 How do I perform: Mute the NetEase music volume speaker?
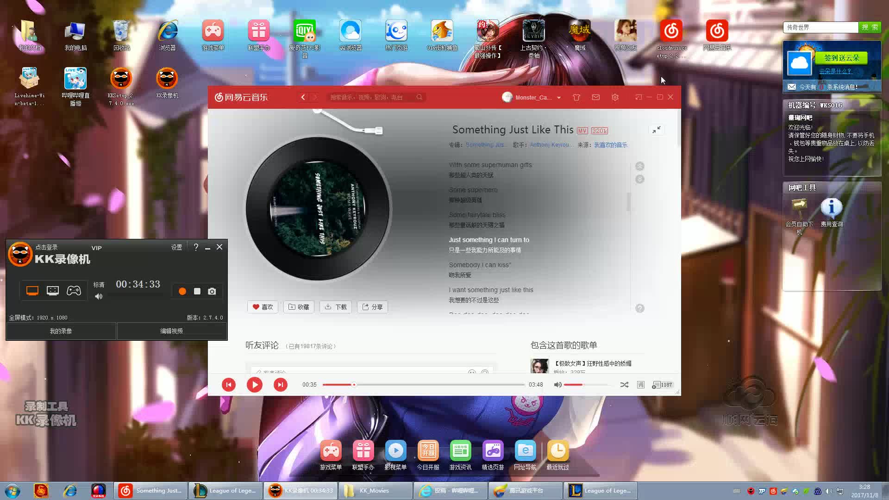click(557, 385)
